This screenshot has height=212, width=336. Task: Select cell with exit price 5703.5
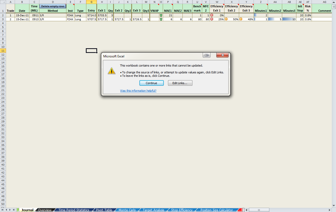coord(102,15)
